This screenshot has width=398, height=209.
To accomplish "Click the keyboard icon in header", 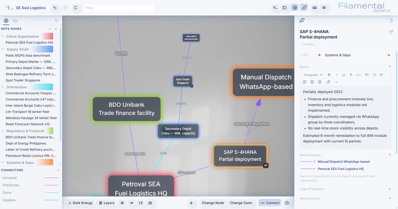I will coord(315,8).
